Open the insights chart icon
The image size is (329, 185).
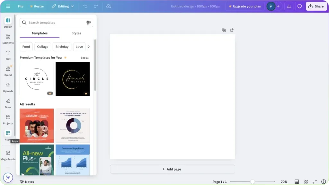pos(289,6)
